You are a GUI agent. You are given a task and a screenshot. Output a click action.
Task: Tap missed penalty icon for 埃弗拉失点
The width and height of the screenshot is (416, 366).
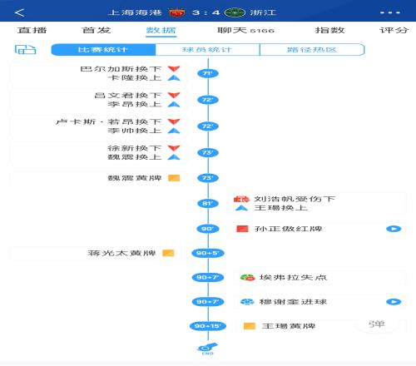[247, 277]
